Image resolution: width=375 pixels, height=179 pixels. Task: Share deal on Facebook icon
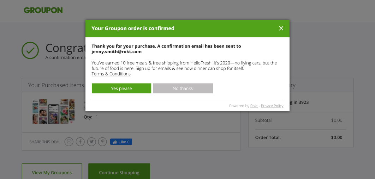click(x=80, y=142)
